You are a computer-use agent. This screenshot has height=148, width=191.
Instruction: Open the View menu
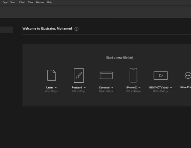(31, 2)
